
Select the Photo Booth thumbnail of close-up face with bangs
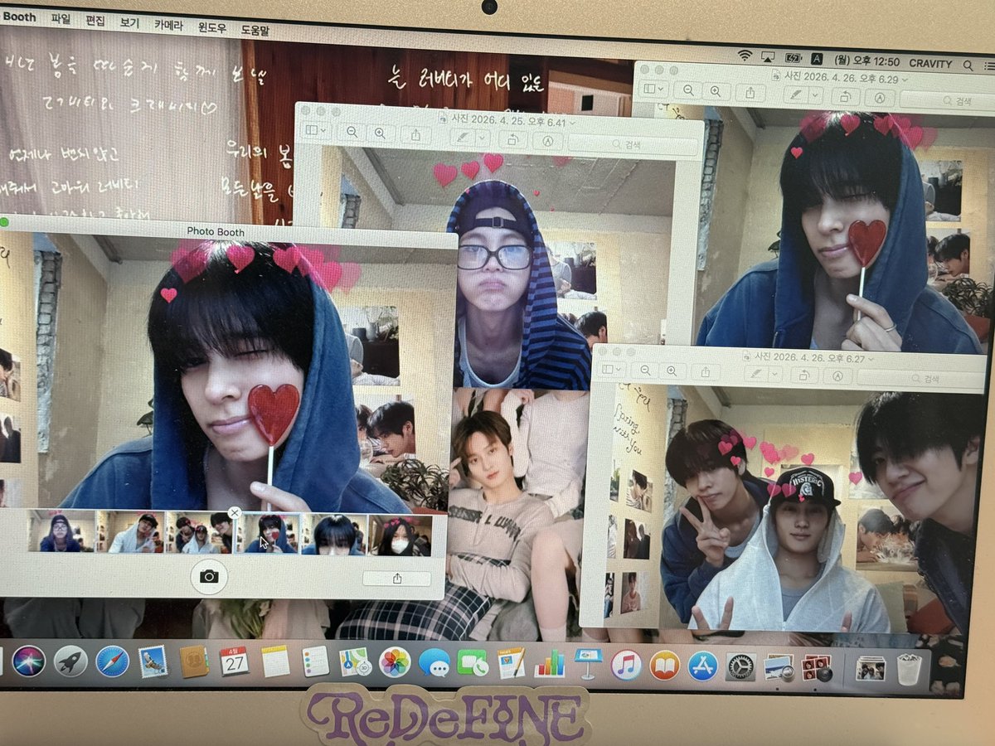click(333, 535)
